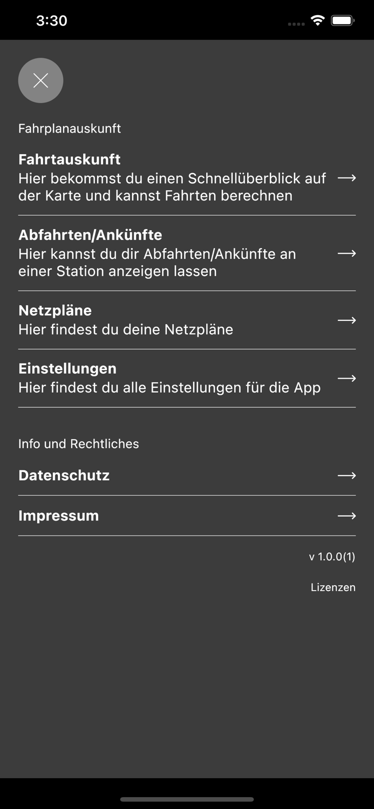The height and width of the screenshot is (809, 374).
Task: Select the Fahrtauskunft arrow icon
Action: (346, 178)
